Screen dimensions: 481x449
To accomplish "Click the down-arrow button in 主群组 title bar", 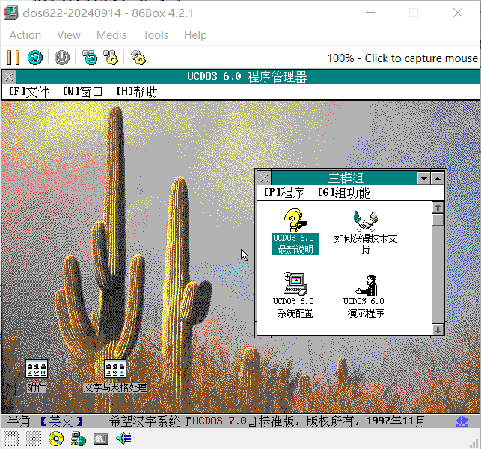I will point(424,178).
